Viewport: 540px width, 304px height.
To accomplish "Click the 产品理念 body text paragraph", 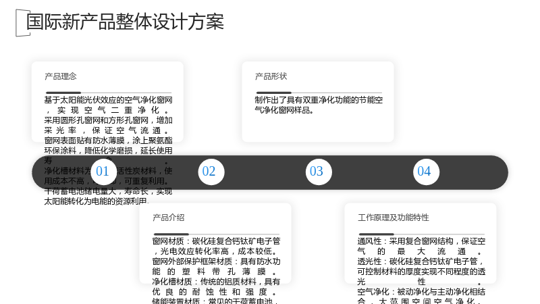I will click(x=108, y=150).
